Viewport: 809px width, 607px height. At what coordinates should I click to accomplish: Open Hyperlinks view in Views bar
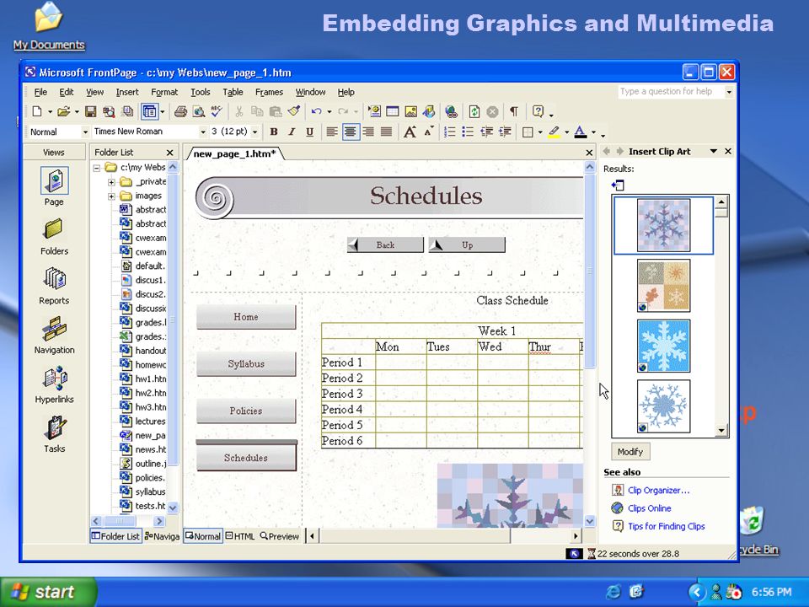click(54, 384)
